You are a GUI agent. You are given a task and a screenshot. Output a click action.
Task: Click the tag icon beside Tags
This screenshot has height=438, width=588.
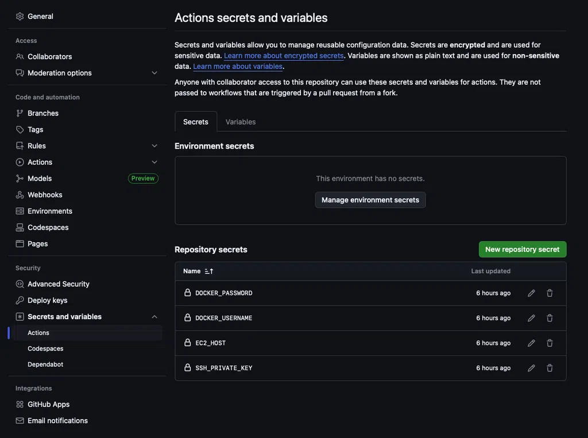click(x=20, y=129)
